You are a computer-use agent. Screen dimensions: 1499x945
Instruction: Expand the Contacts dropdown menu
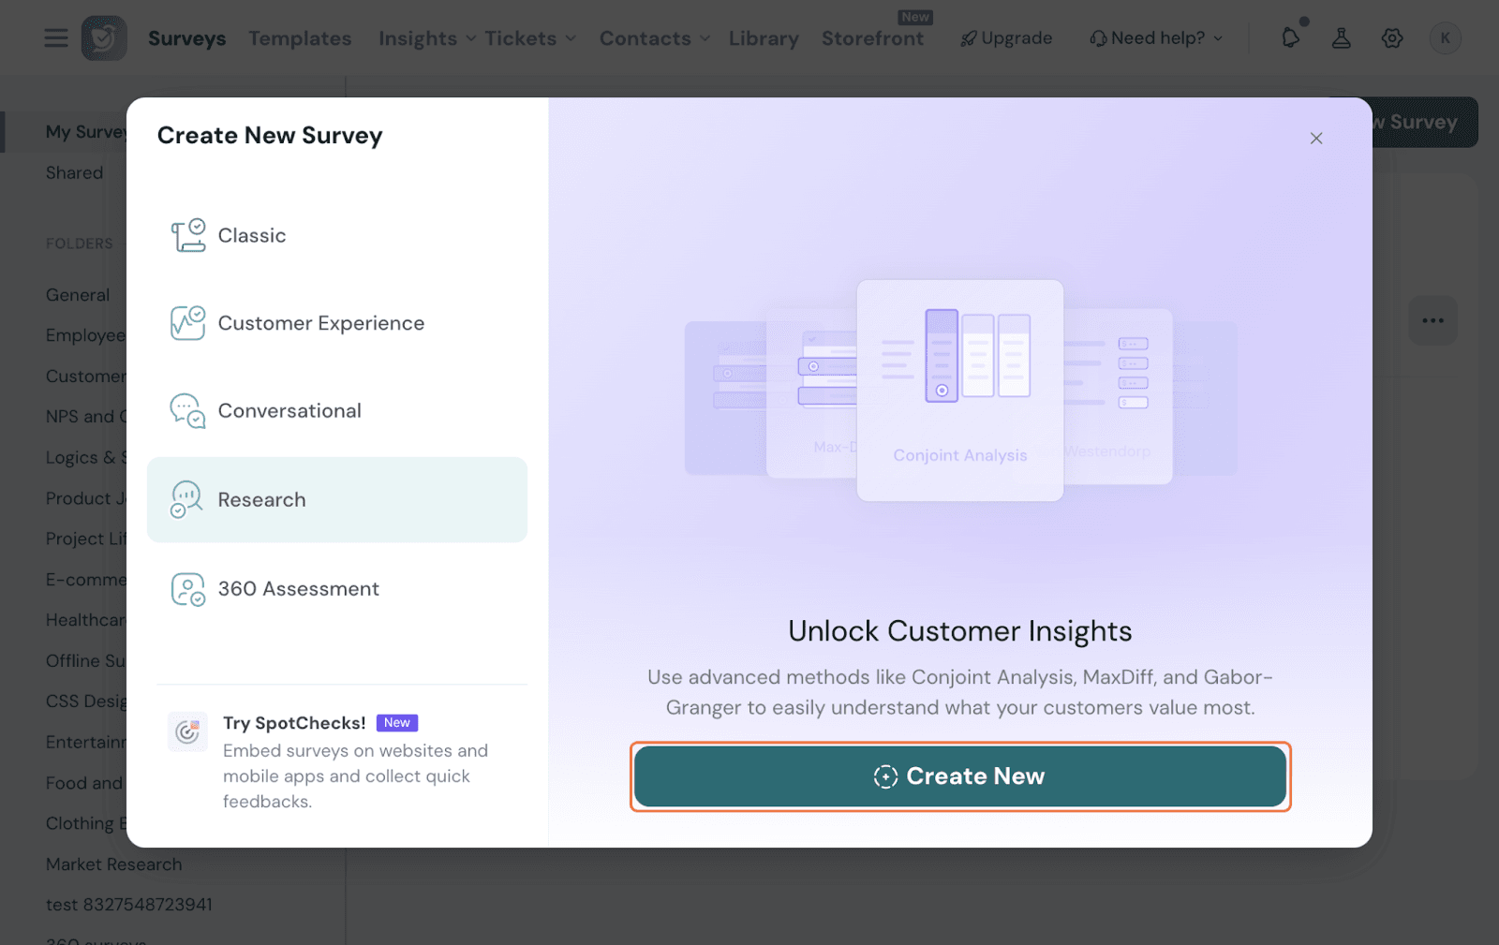[654, 38]
